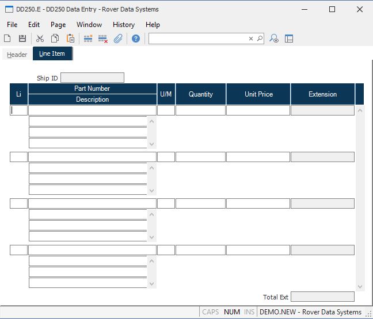Image resolution: width=373 pixels, height=319 pixels.
Task: Clear the toolbar search box with X
Action: (251, 39)
